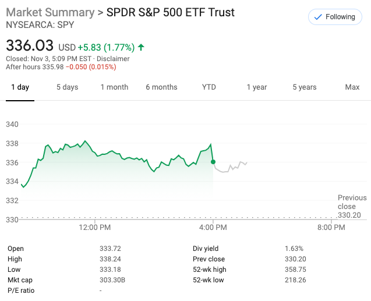
Task: Click the Disclaimer link
Action: pos(113,59)
